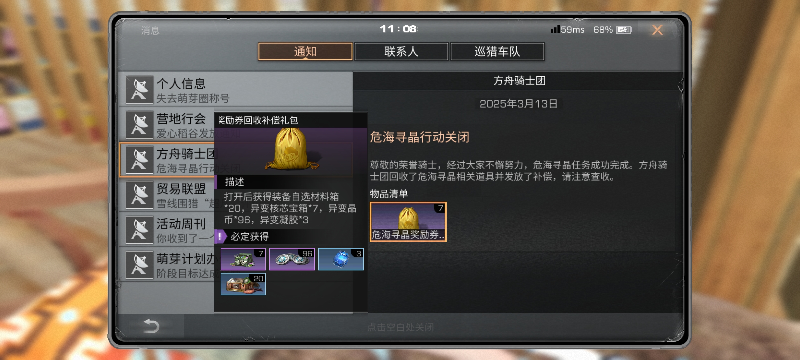Screen dimensions: 800x360
Task: Switch to the 联系人 tab
Action: 401,52
